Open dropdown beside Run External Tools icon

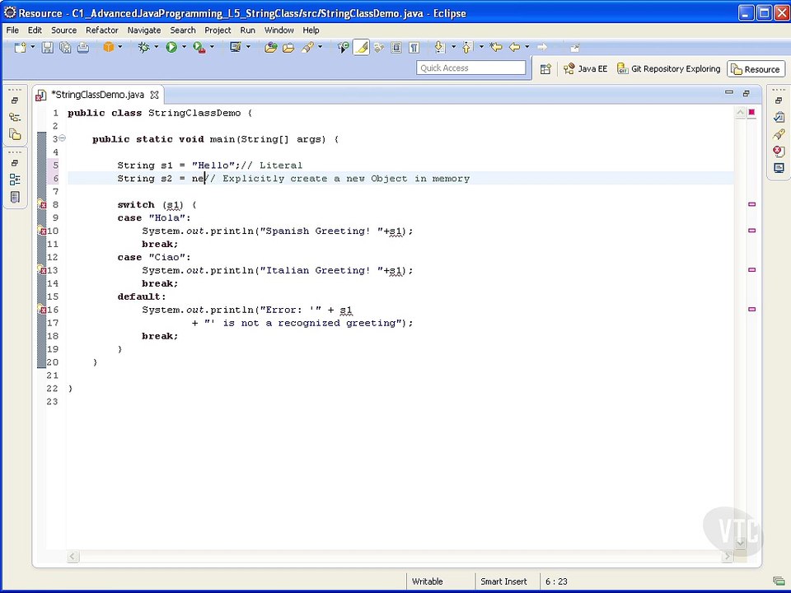pos(212,47)
